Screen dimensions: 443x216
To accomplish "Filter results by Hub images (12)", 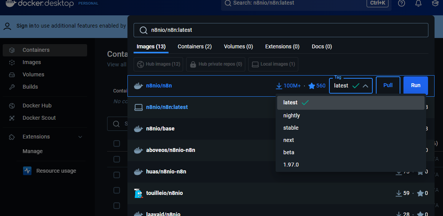I will 159,64.
